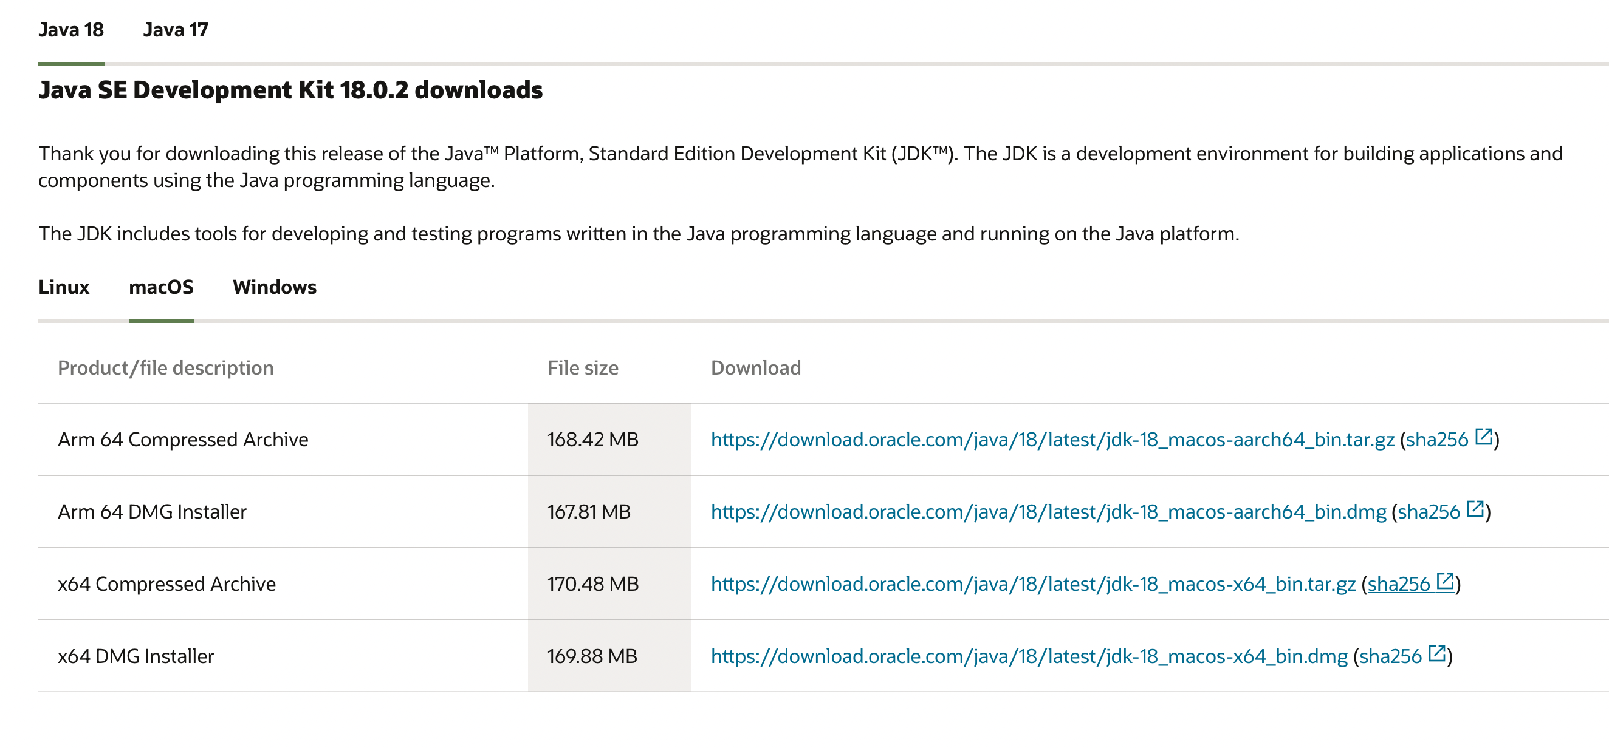Download the macos-aarch64 dmg installer link
The image size is (1609, 748).
pyautogui.click(x=1049, y=512)
